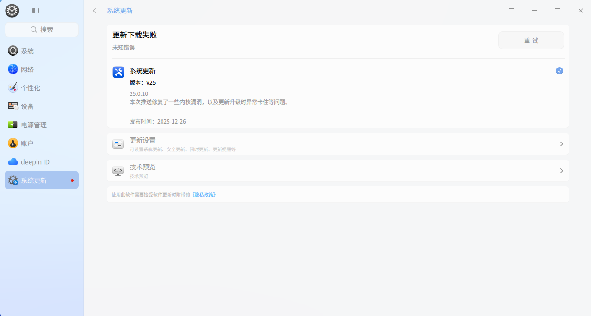Open 个性化 paintbrush icon
Image resolution: width=591 pixels, height=316 pixels.
[x=13, y=88]
